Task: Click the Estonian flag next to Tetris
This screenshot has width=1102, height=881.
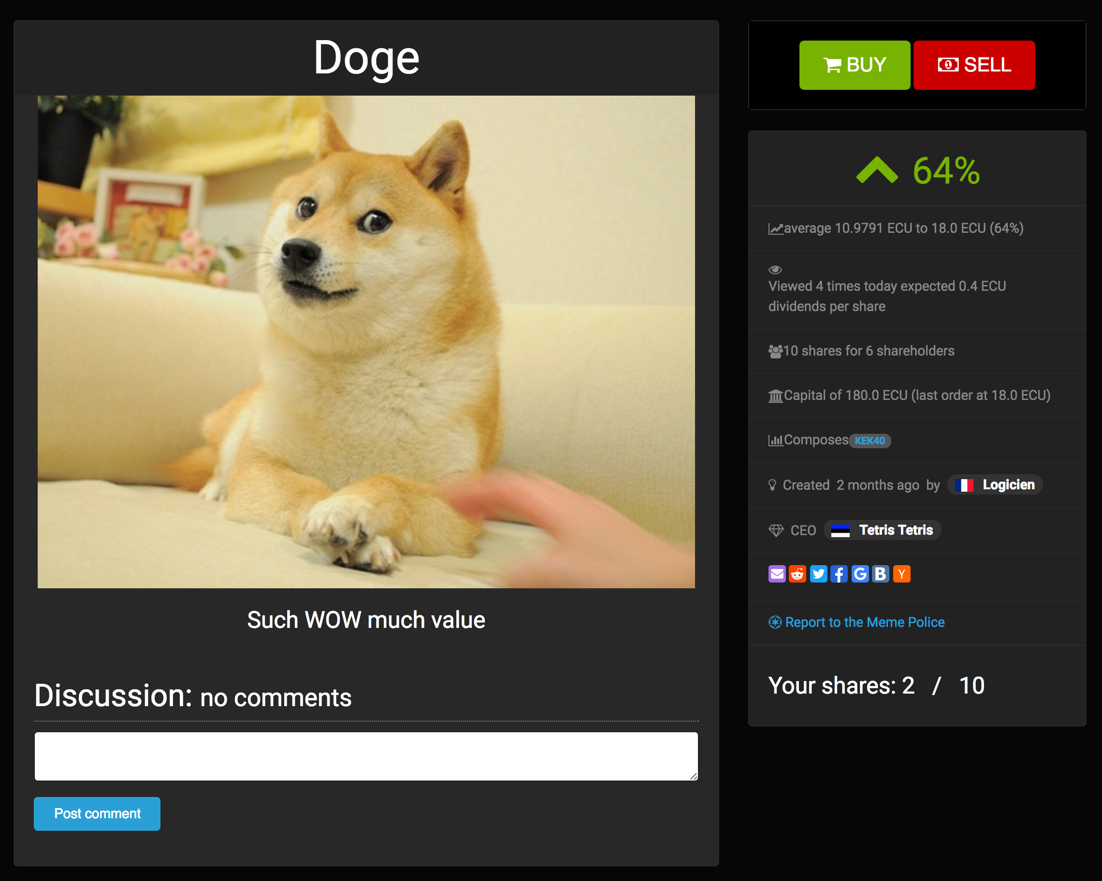Action: [x=841, y=531]
